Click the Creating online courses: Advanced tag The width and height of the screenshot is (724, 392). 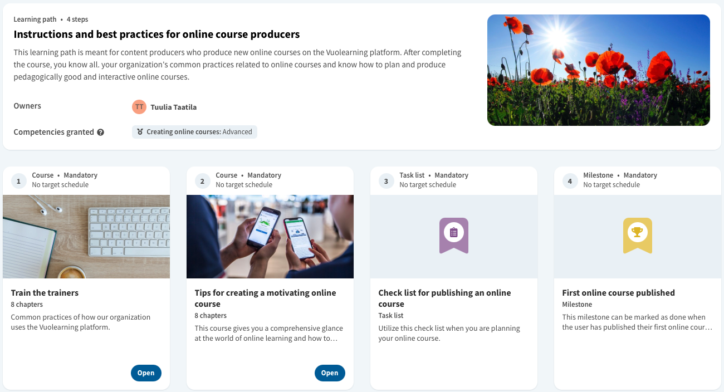(x=194, y=132)
